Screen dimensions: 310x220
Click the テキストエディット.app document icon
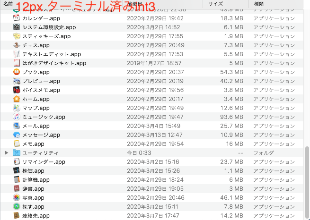tap(17, 54)
